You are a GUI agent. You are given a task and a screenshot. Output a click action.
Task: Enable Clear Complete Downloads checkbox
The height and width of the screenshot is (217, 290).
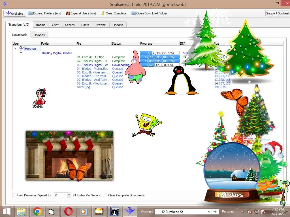(105, 195)
